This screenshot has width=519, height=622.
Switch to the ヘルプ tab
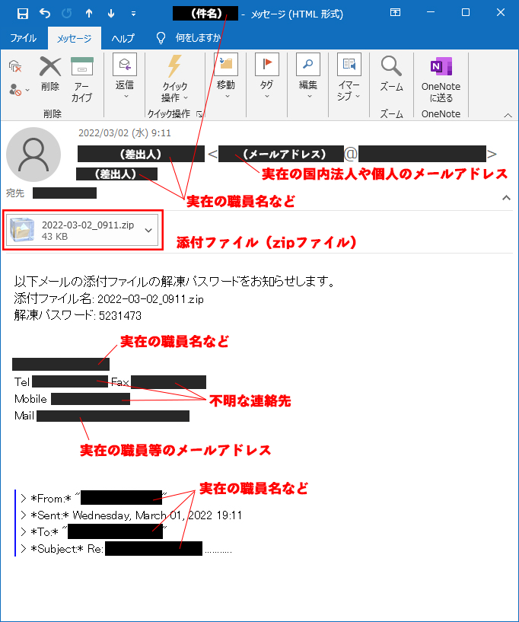123,38
